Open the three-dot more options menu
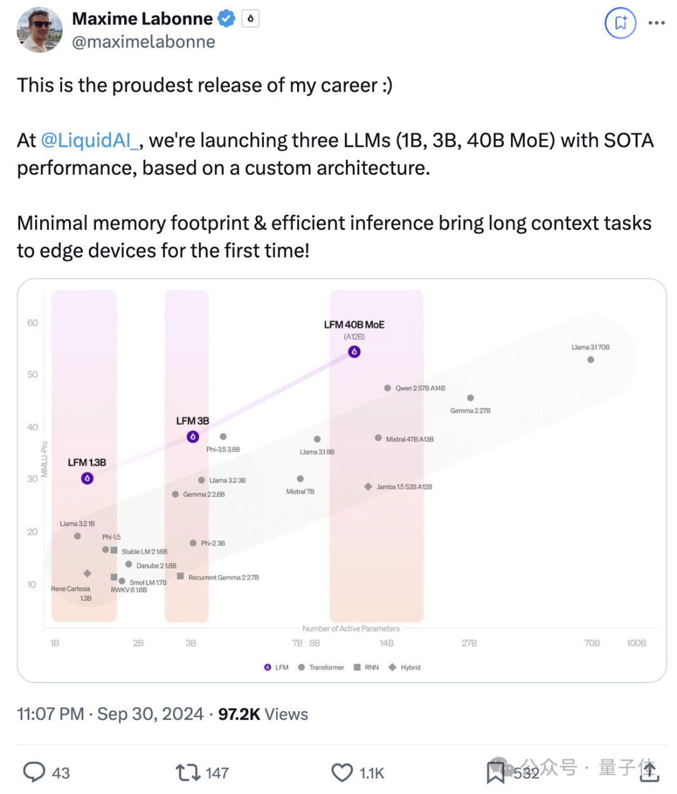Screen dimensions: 677x794 point(656,23)
